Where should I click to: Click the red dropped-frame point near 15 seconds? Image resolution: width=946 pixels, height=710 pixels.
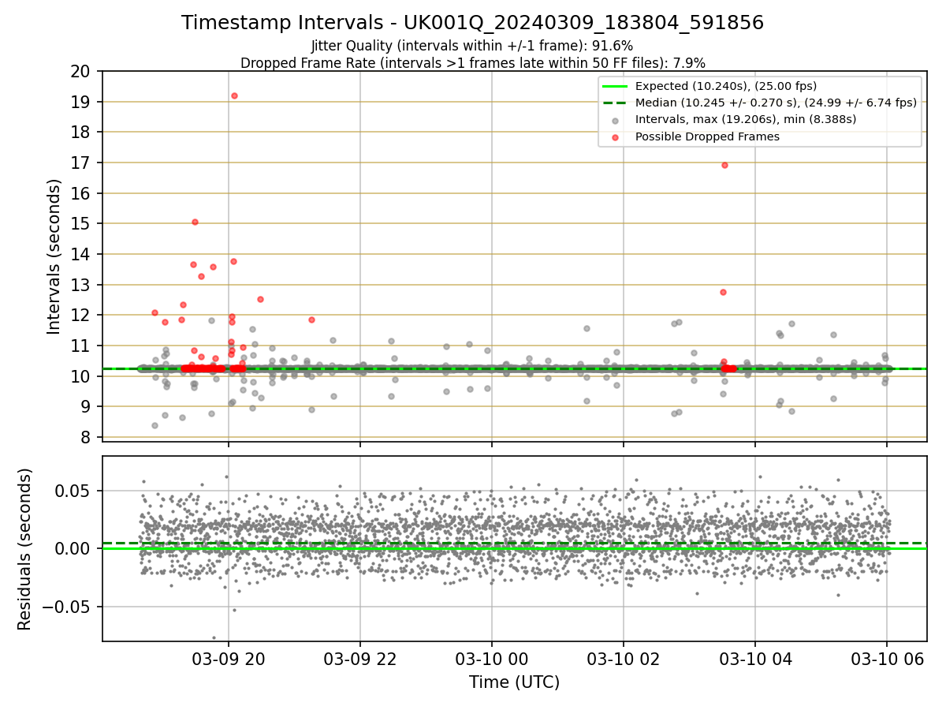point(195,222)
